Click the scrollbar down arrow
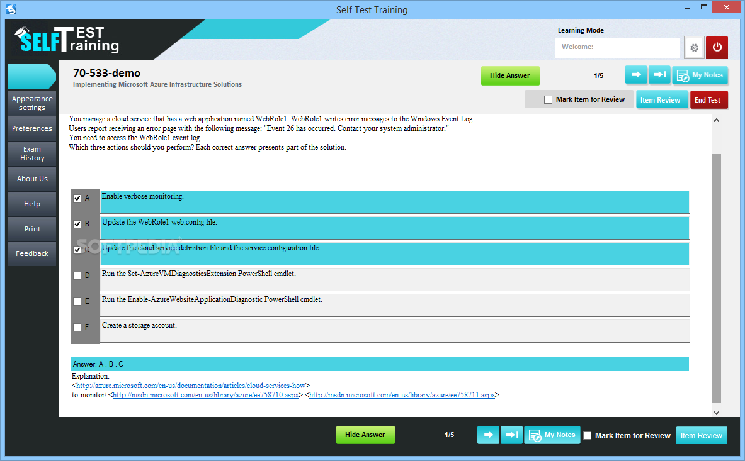This screenshot has height=461, width=745. point(716,413)
